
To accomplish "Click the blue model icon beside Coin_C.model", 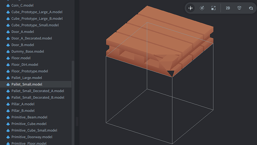I will coord(8,6).
